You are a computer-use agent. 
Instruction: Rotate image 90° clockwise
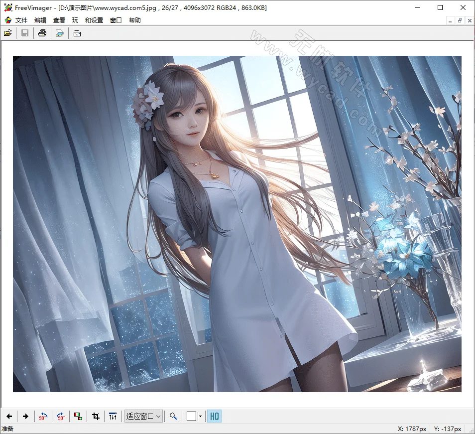pos(60,416)
